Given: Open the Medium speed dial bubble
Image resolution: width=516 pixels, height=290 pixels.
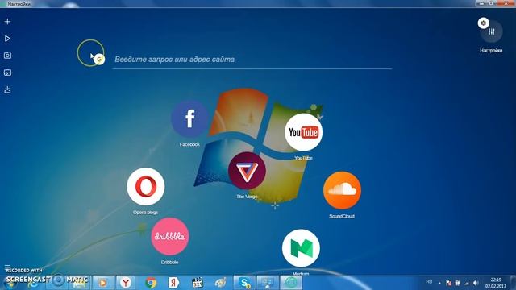Looking at the screenshot, I should pos(301,248).
